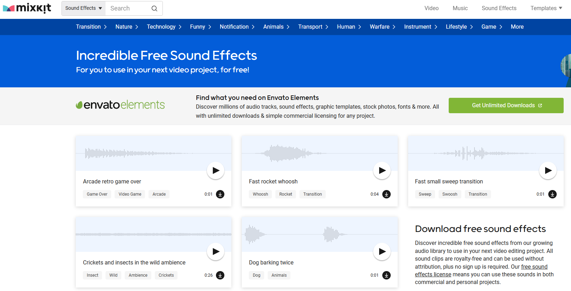Image resolution: width=571 pixels, height=291 pixels.
Task: Select the Arcade tag
Action: (x=159, y=194)
